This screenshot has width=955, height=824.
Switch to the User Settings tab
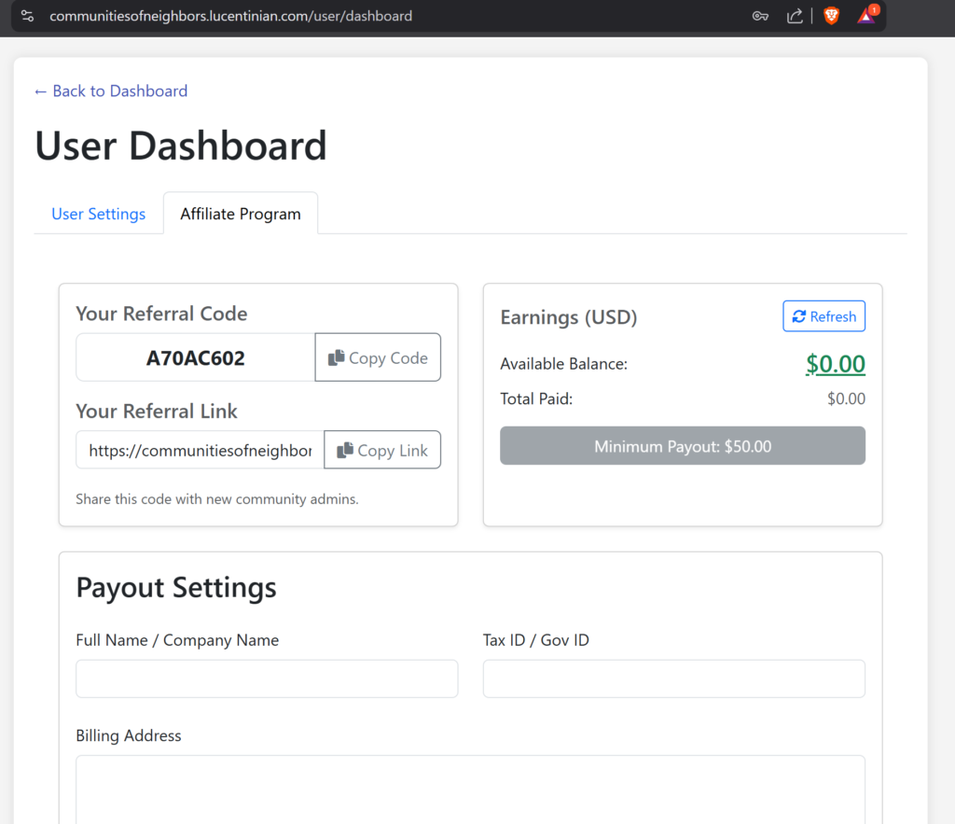pos(98,214)
